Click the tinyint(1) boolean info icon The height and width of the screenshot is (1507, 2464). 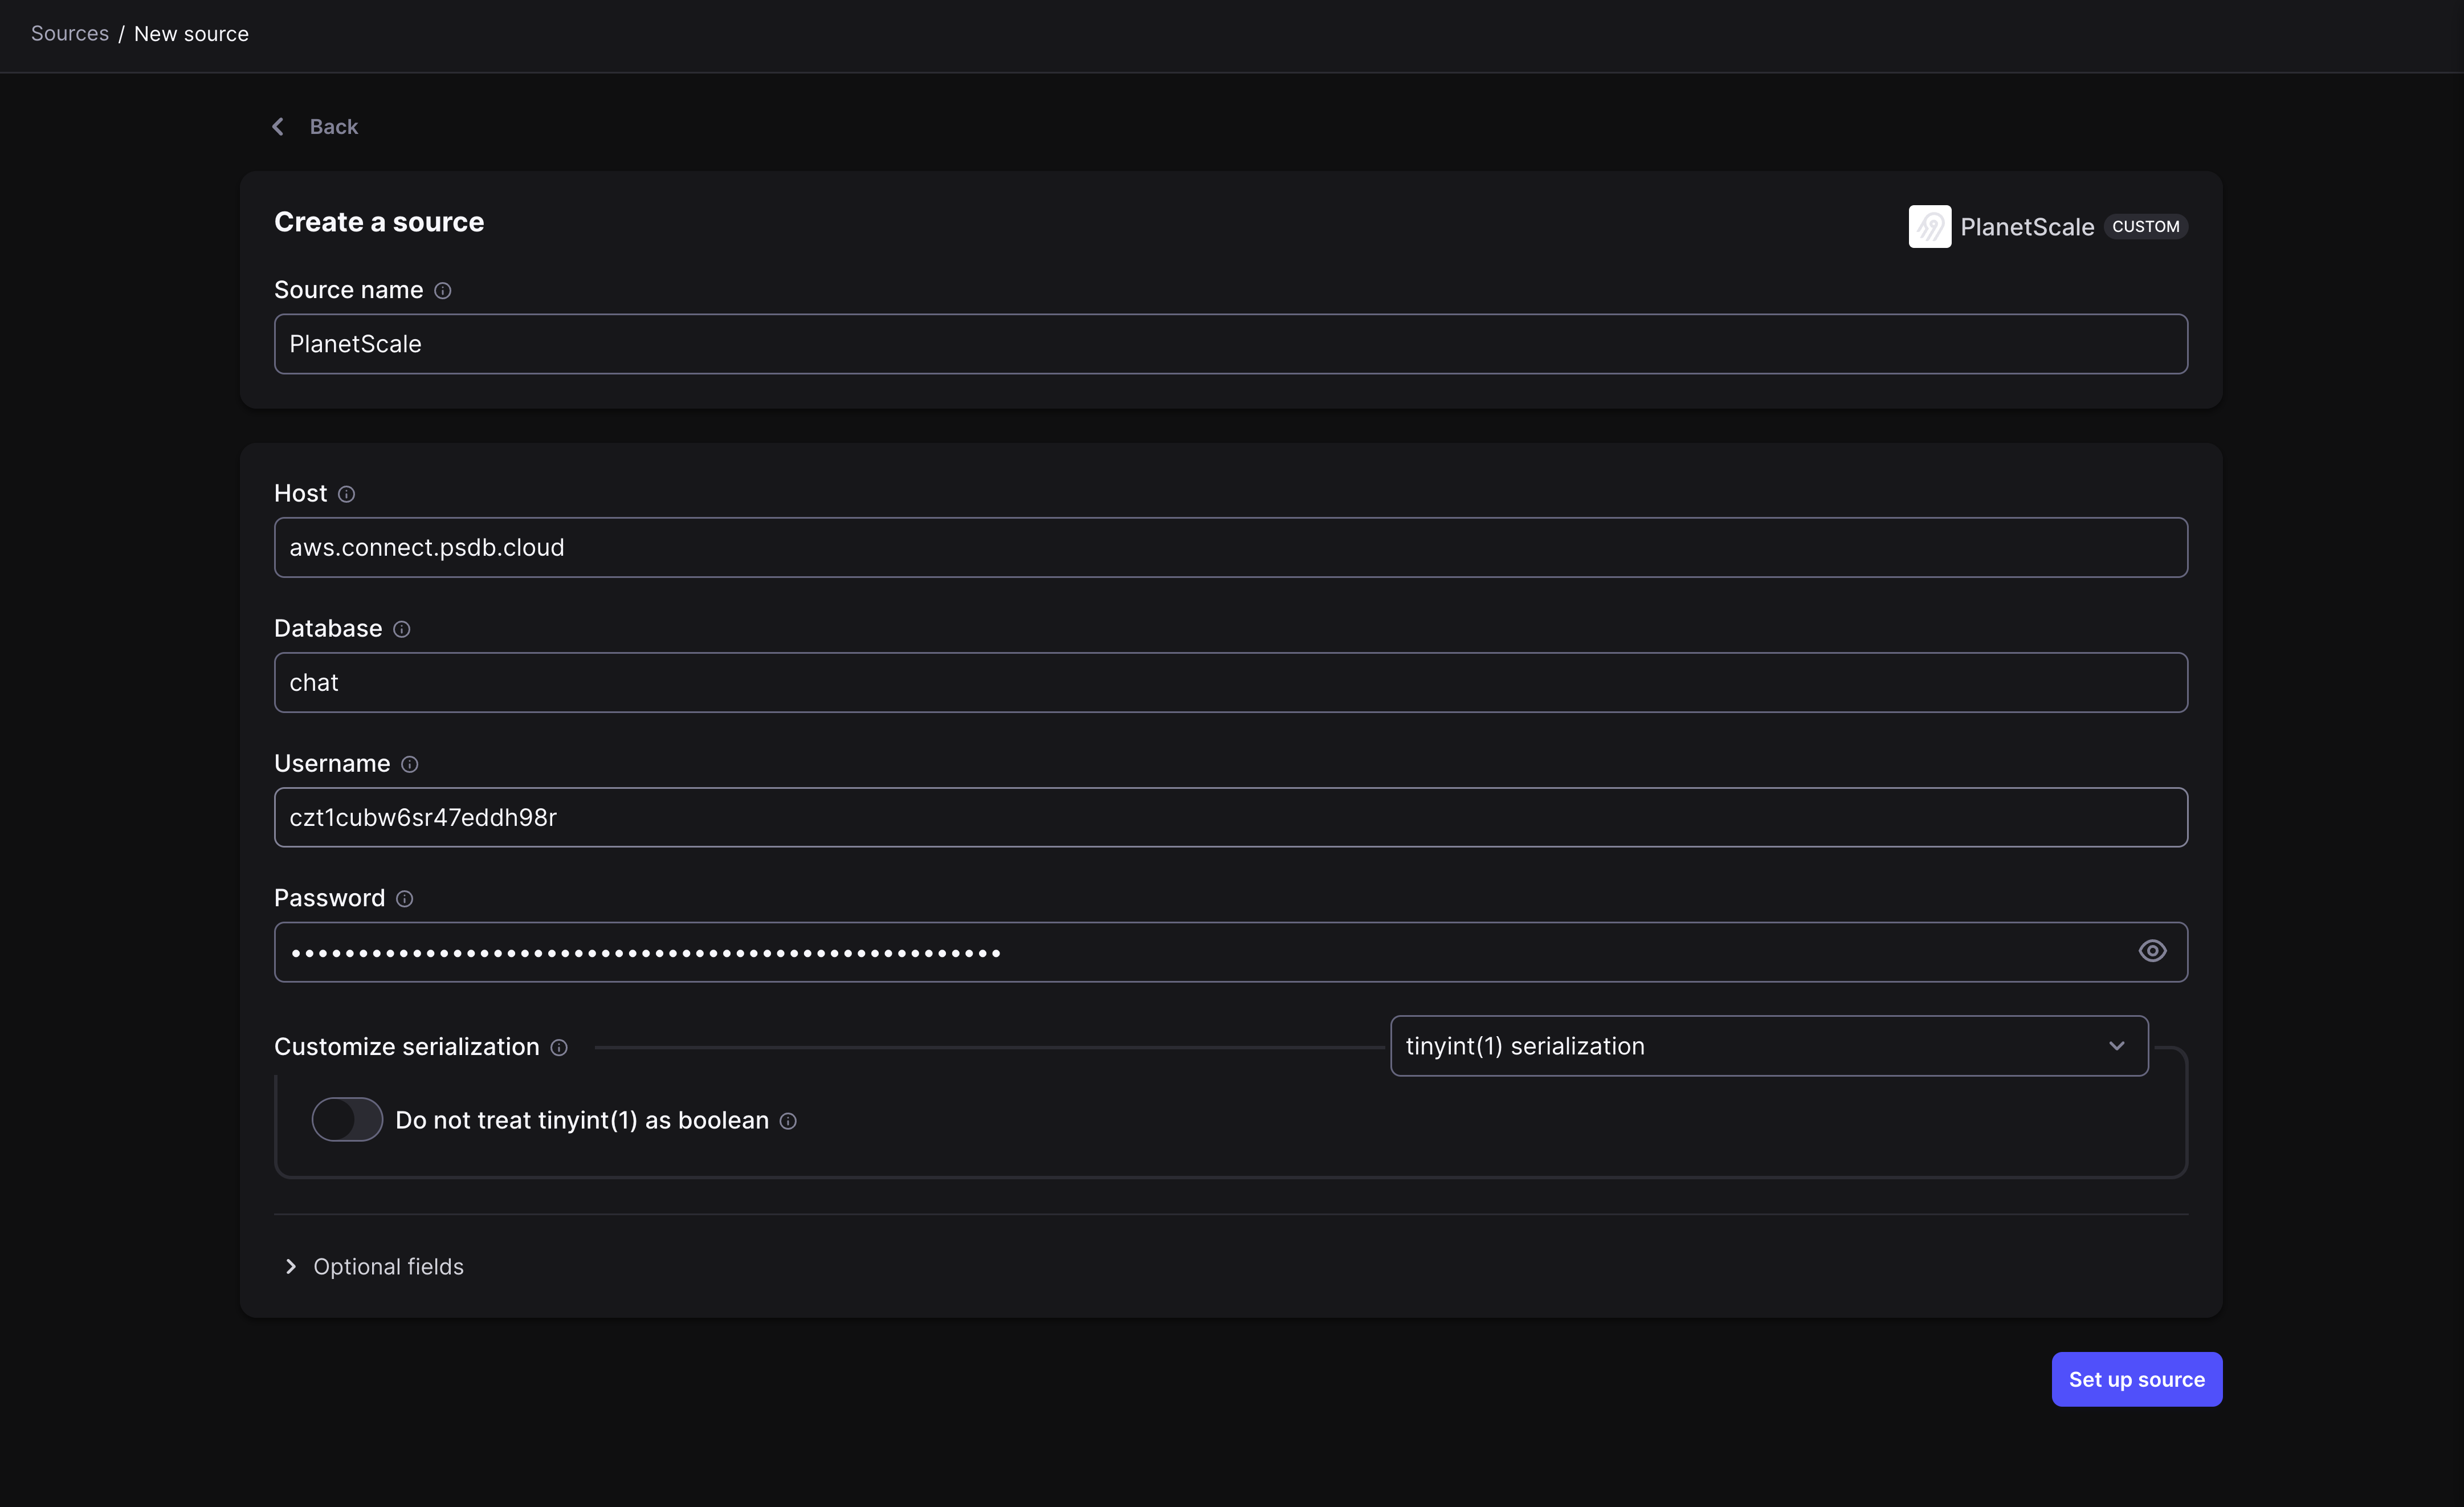(788, 1121)
